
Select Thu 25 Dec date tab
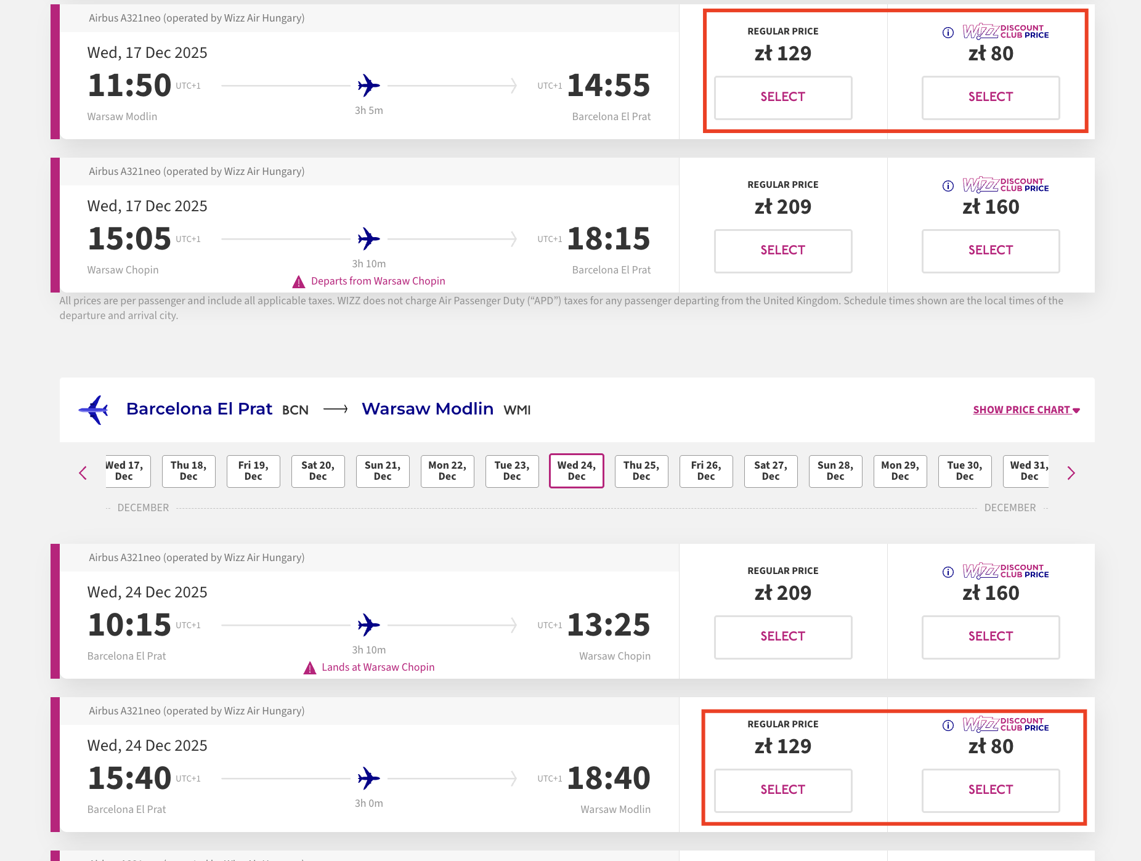(x=641, y=471)
